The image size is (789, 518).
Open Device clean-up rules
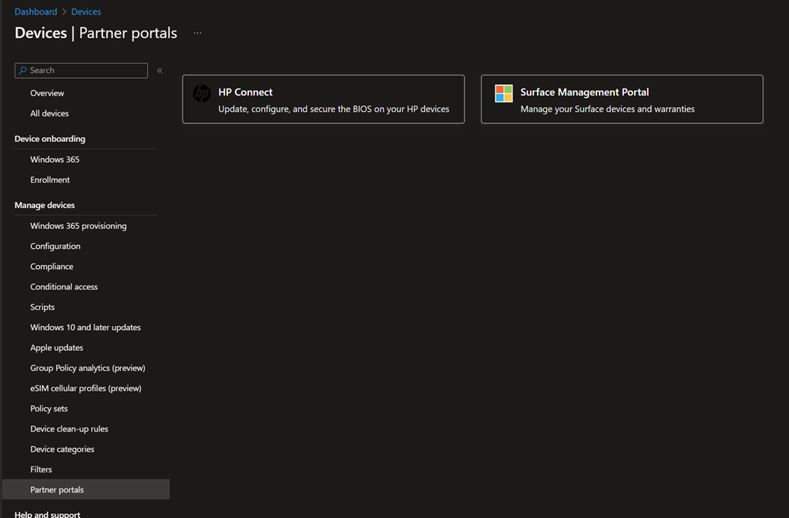point(69,429)
